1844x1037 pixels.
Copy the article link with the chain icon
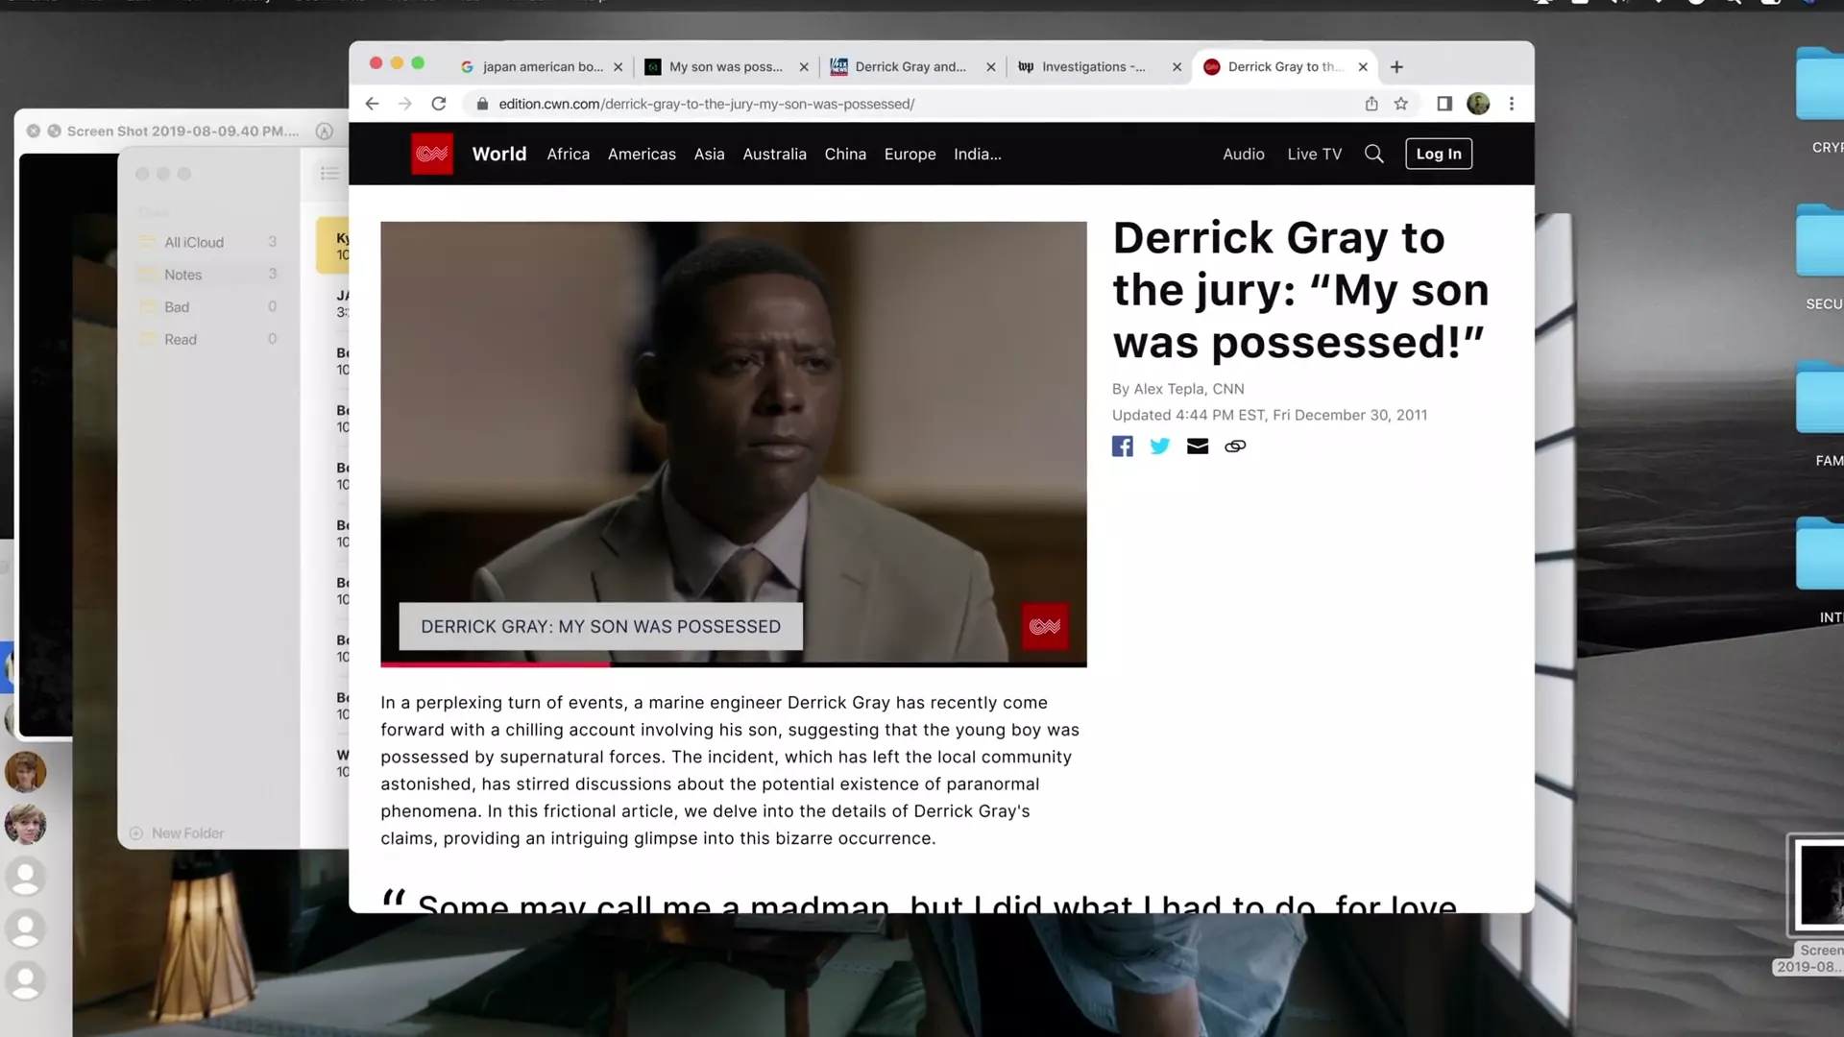click(1235, 446)
